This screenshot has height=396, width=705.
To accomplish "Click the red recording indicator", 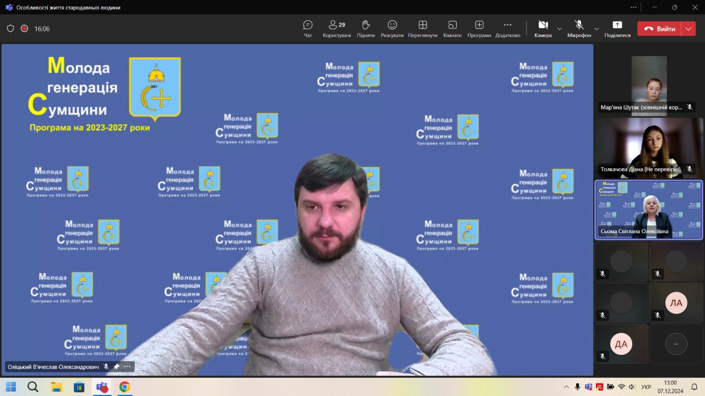I will [x=24, y=29].
